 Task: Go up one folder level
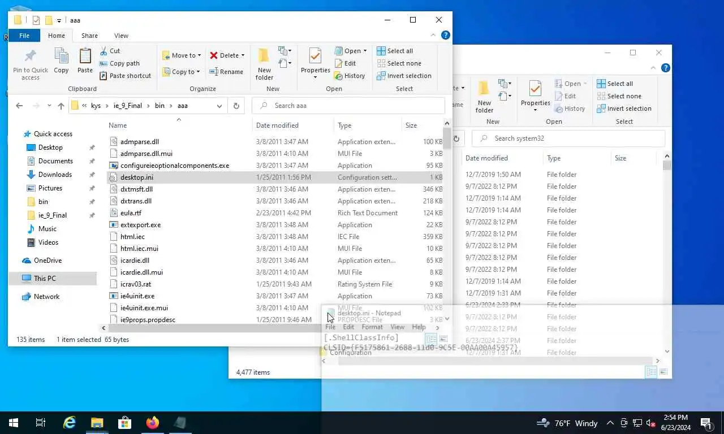click(x=61, y=106)
